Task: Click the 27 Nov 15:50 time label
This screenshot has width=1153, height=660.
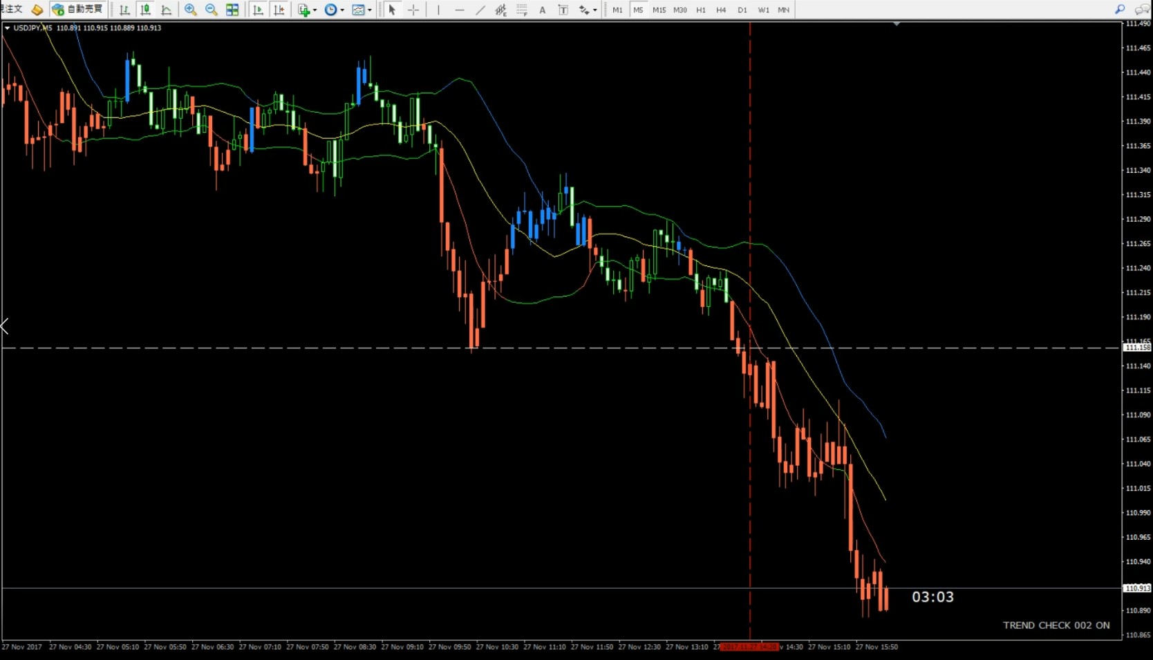Action: 877,647
